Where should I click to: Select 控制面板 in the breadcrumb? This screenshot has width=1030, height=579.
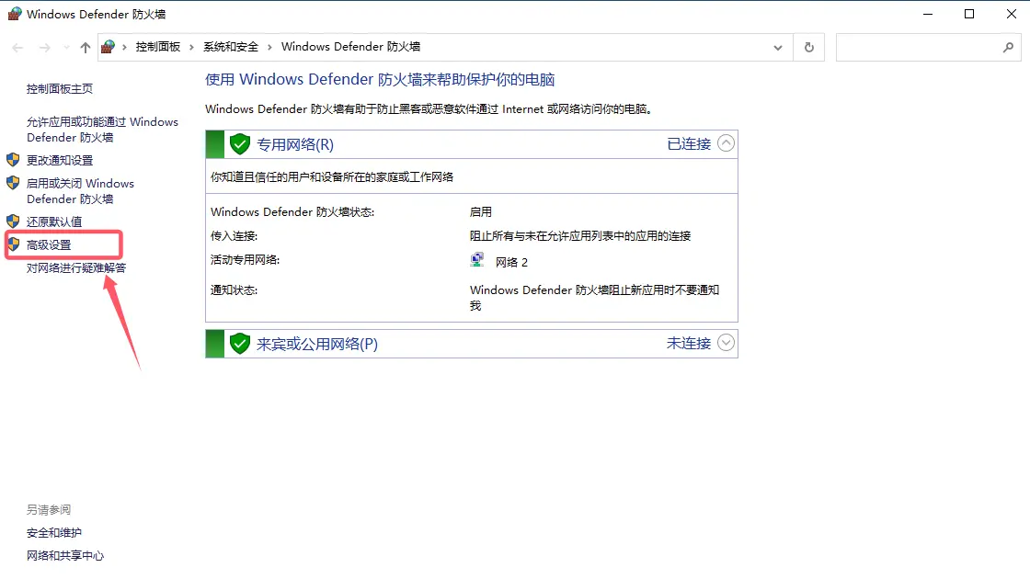157,47
